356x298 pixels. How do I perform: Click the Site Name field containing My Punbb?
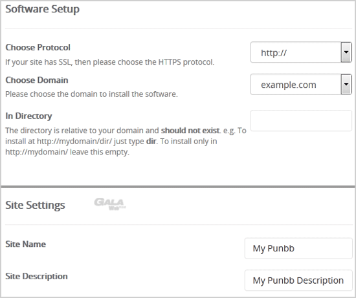coord(298,248)
